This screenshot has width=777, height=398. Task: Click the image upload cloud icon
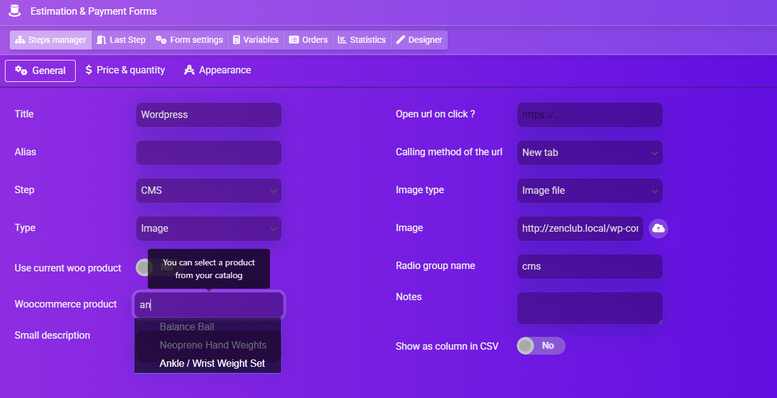point(658,228)
